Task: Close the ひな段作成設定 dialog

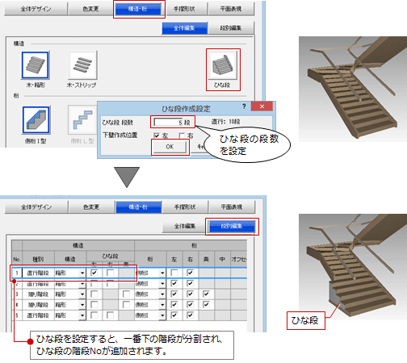Action: click(262, 106)
